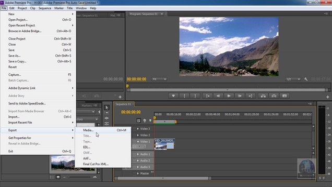The height and width of the screenshot is (187, 332).
Task: Open the Help menu
Action: (x=93, y=8)
